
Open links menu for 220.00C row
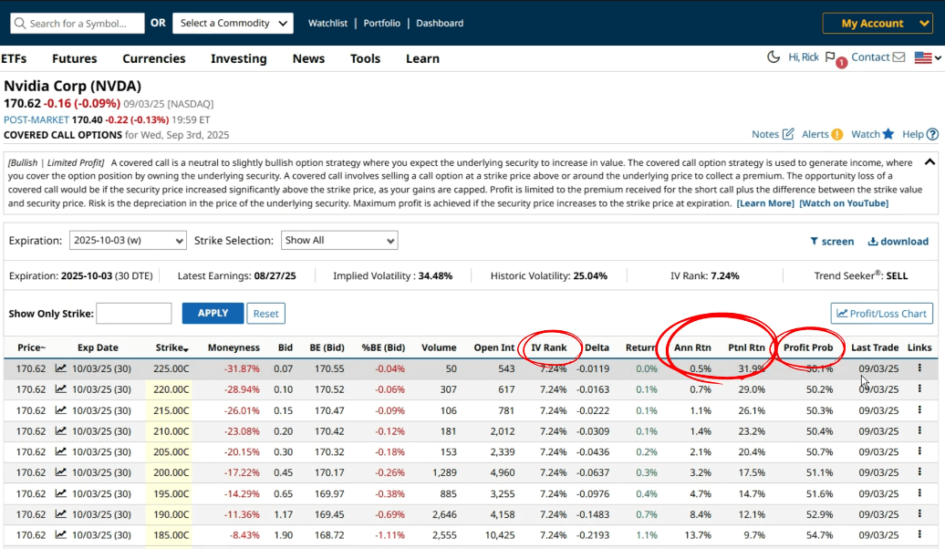click(919, 388)
